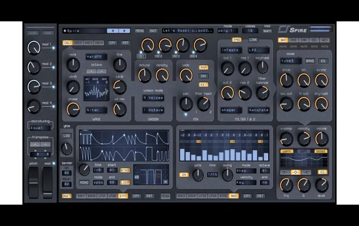Switch to the ENV3 modulation tab
The width and height of the screenshot is (359, 226).
click(181, 196)
